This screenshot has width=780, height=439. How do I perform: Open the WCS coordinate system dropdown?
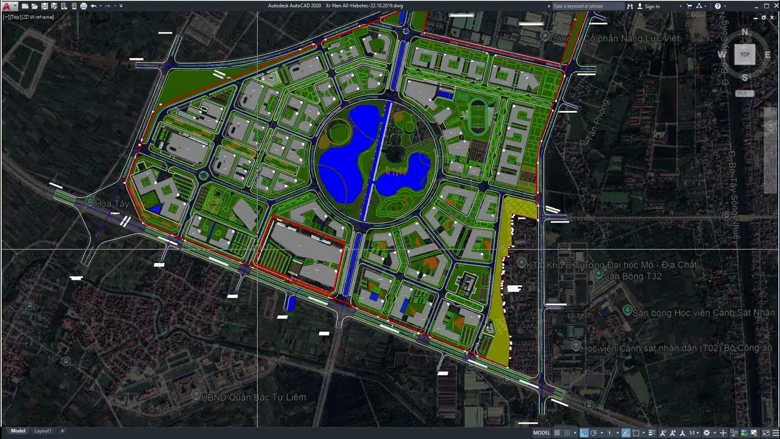744,93
